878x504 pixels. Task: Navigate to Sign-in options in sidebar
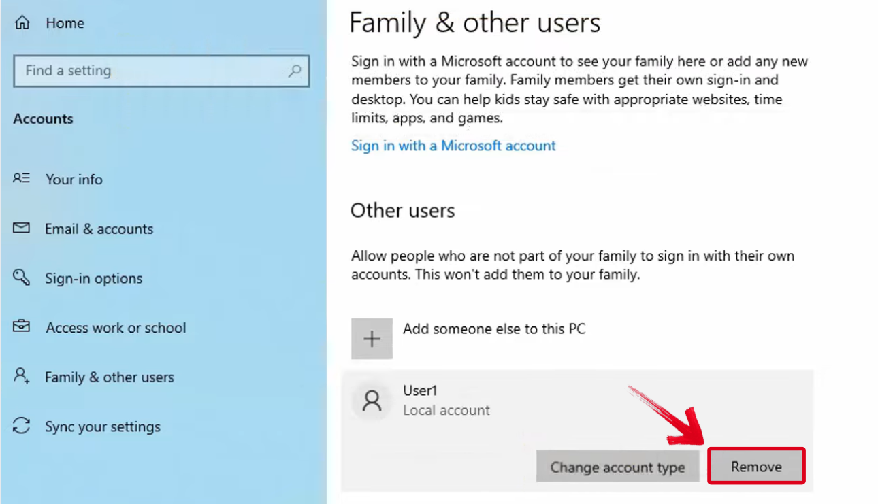click(x=94, y=278)
